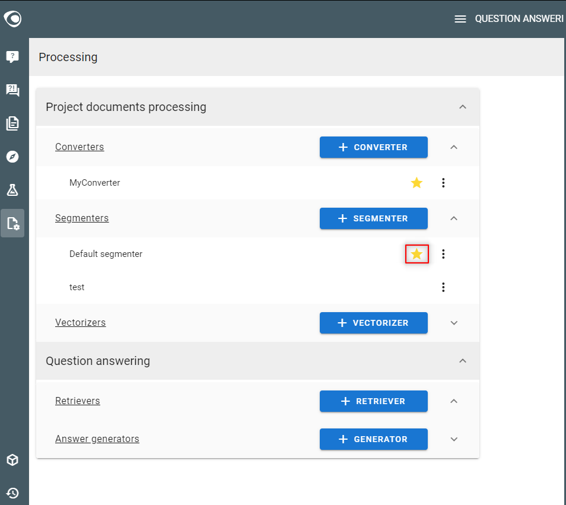Viewport: 566px width, 505px height.
Task: Open the lab flask sidebar icon
Action: [x=12, y=190]
